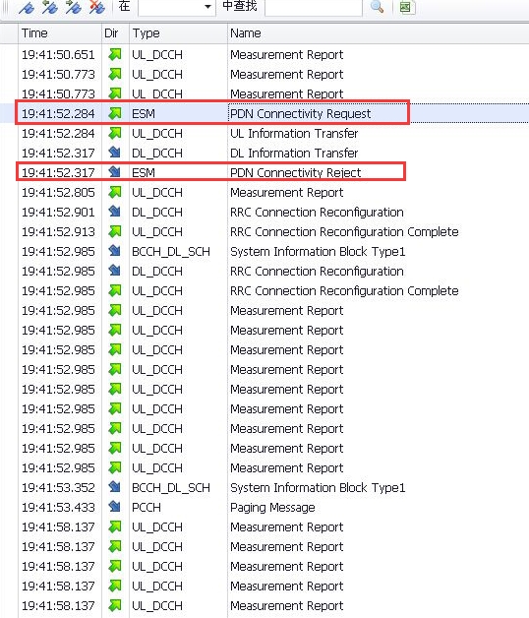Click the next bookmark flag icon

pos(74,8)
